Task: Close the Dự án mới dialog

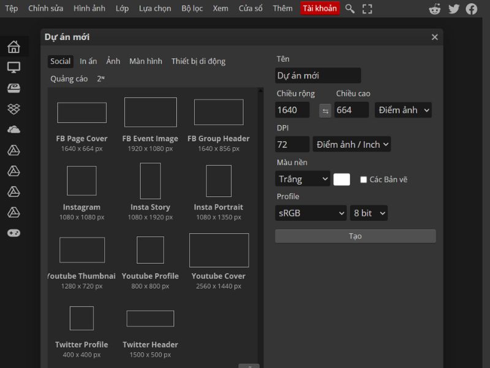Action: click(435, 37)
